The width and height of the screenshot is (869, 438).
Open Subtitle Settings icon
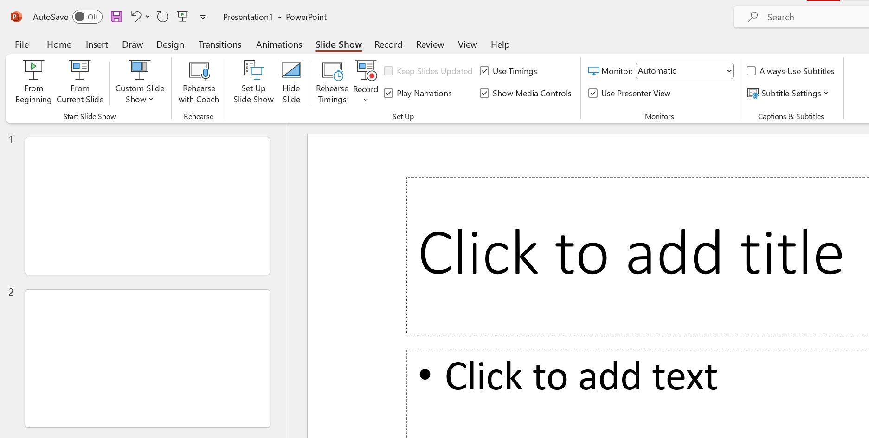pos(753,93)
